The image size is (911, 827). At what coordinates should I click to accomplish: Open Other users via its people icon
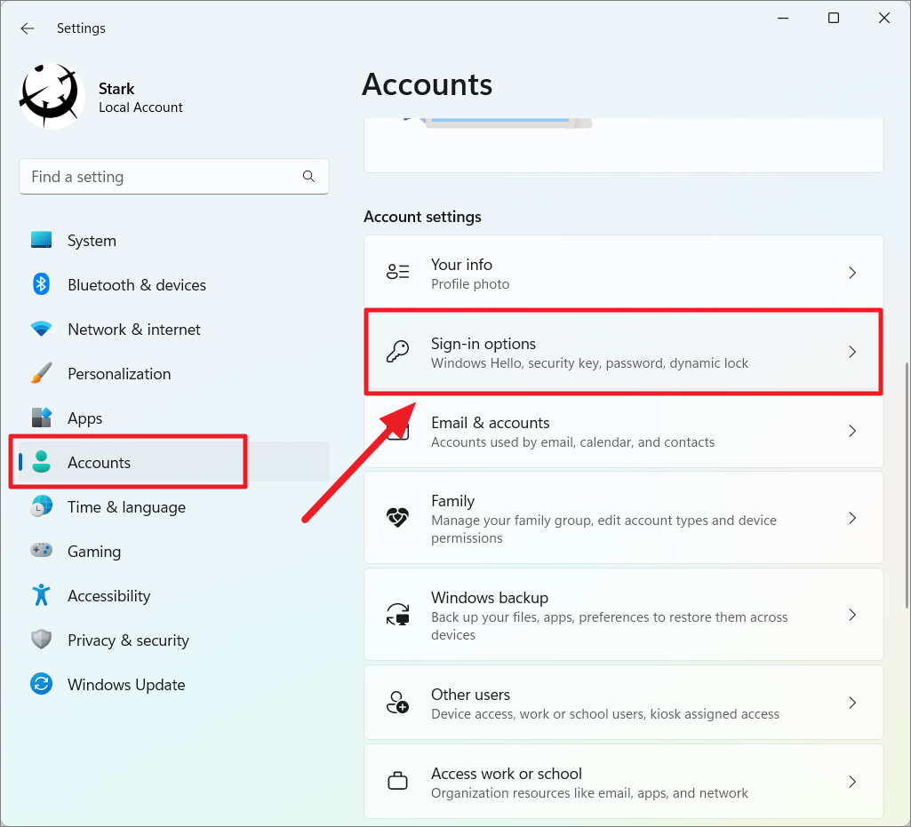pyautogui.click(x=397, y=702)
